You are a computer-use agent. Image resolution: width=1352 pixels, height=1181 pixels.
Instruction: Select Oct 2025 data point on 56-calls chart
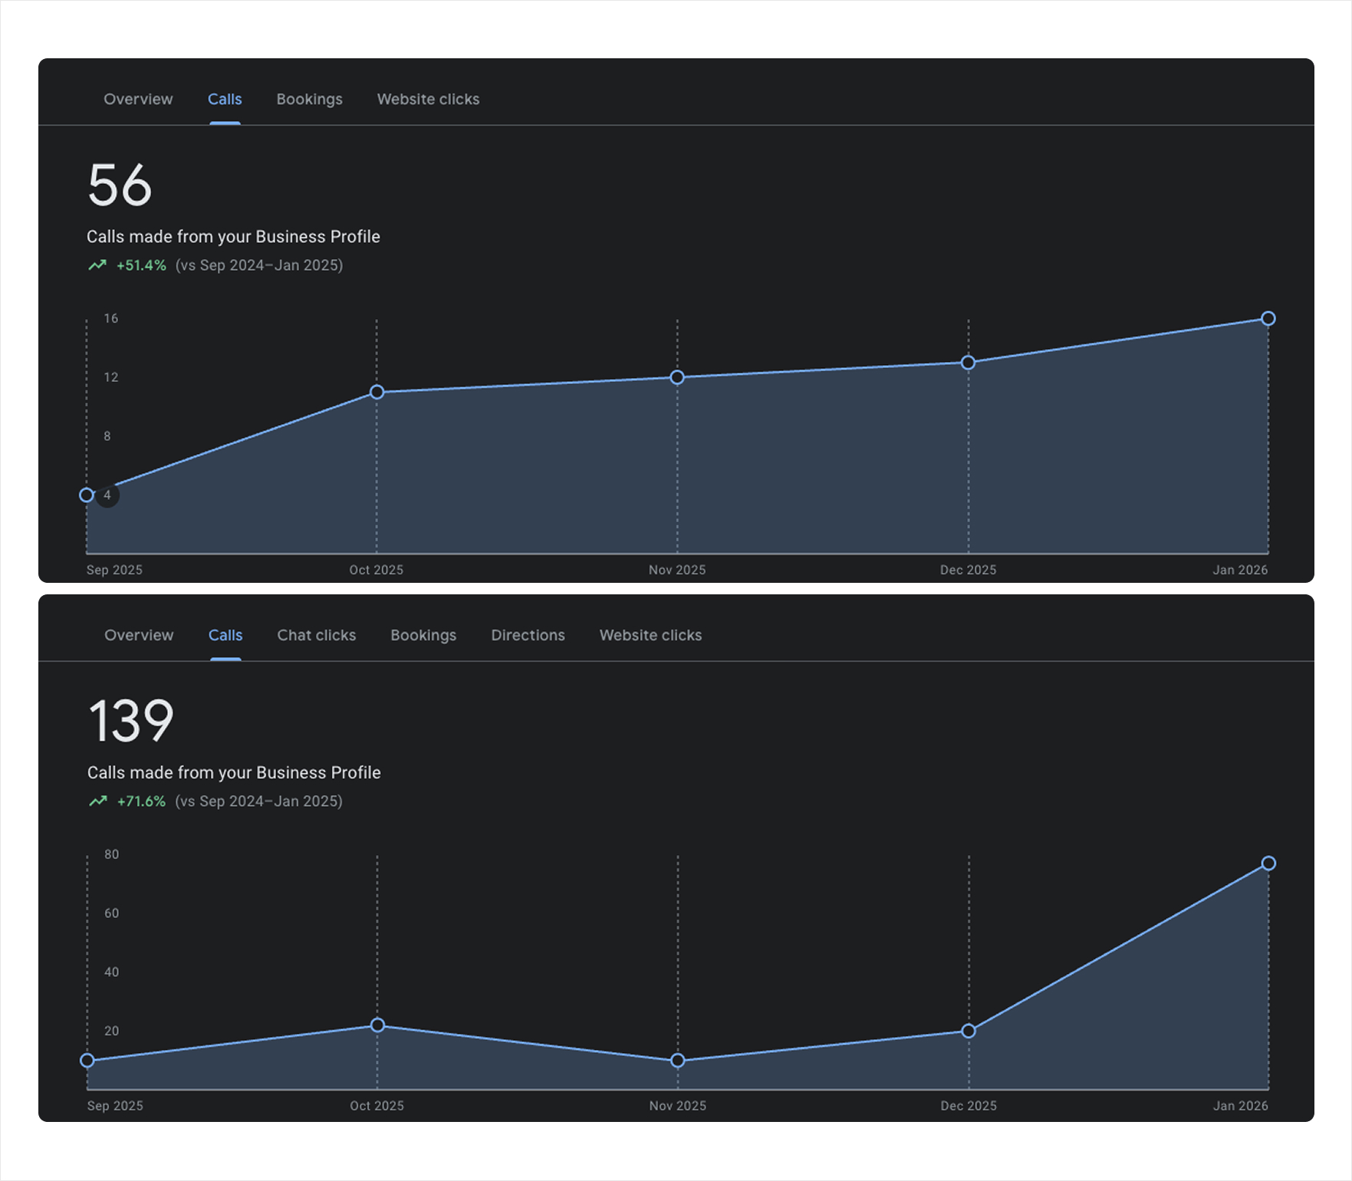(377, 392)
